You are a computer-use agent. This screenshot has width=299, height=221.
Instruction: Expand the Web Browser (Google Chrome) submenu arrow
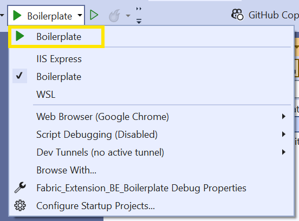[x=284, y=116]
